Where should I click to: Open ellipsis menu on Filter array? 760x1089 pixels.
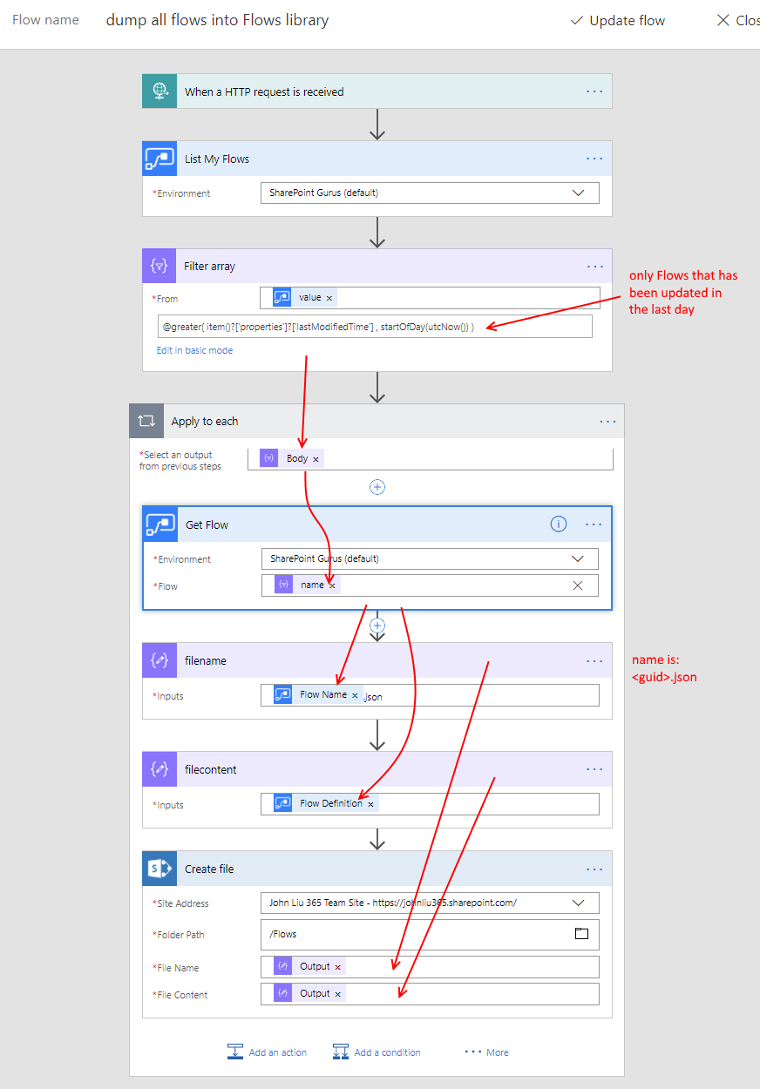coord(594,267)
